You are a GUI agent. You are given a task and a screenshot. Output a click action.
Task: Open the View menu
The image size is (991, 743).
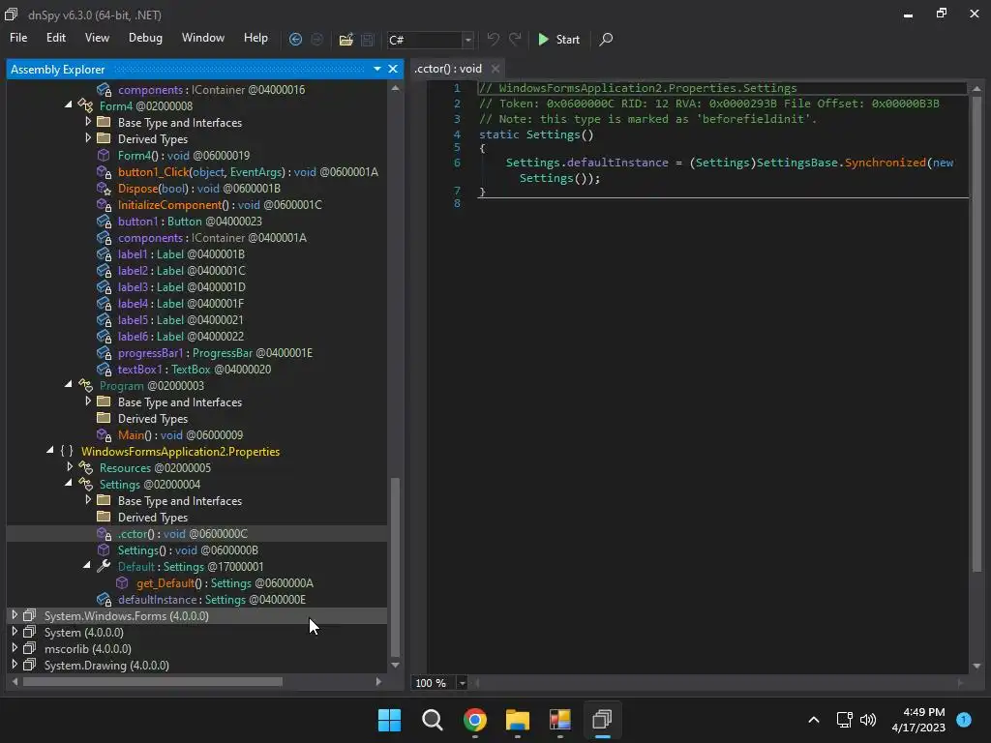97,38
